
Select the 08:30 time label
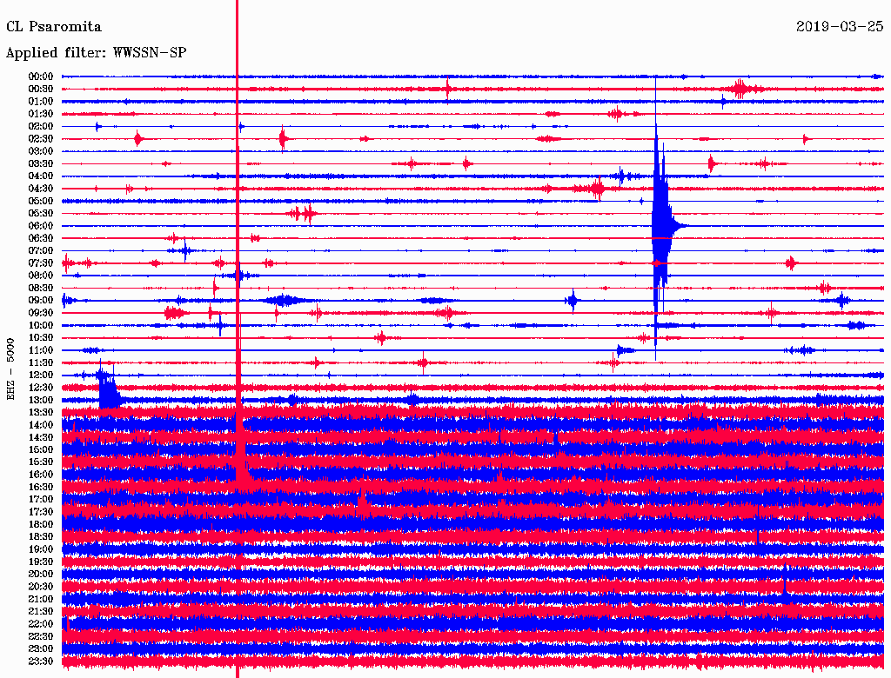(41, 289)
